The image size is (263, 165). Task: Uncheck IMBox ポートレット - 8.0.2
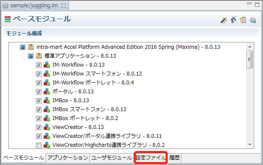[x=39, y=118]
